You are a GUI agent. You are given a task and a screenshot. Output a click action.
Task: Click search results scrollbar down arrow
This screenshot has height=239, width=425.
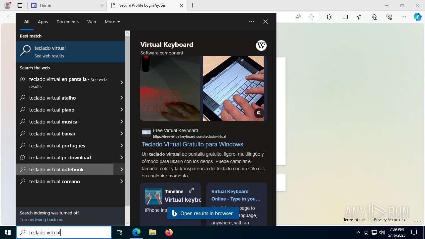127,223
